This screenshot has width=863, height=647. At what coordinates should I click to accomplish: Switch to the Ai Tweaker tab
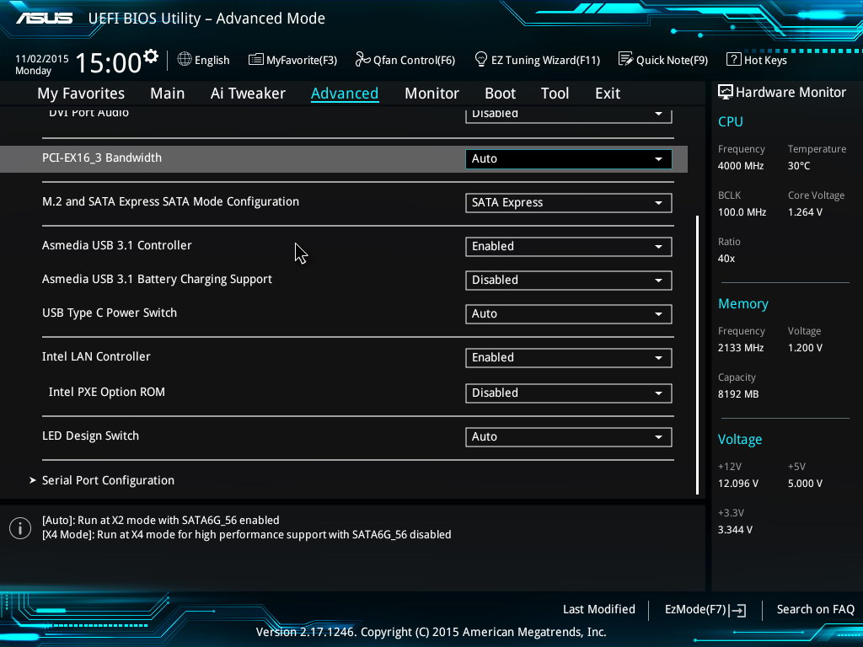pyautogui.click(x=248, y=94)
